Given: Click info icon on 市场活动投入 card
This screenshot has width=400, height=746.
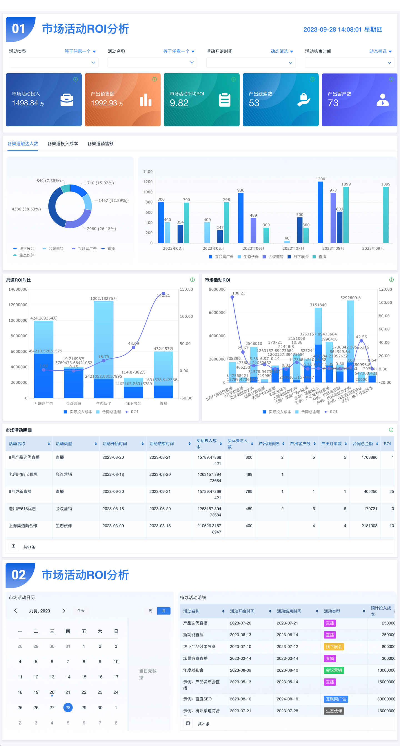Looking at the screenshot, I should 76,79.
